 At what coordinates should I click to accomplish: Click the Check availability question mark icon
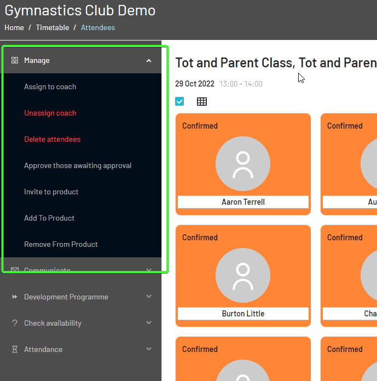[x=15, y=323]
